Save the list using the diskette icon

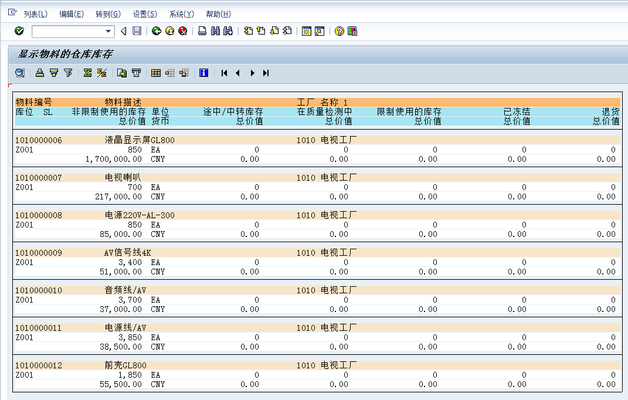tap(136, 30)
